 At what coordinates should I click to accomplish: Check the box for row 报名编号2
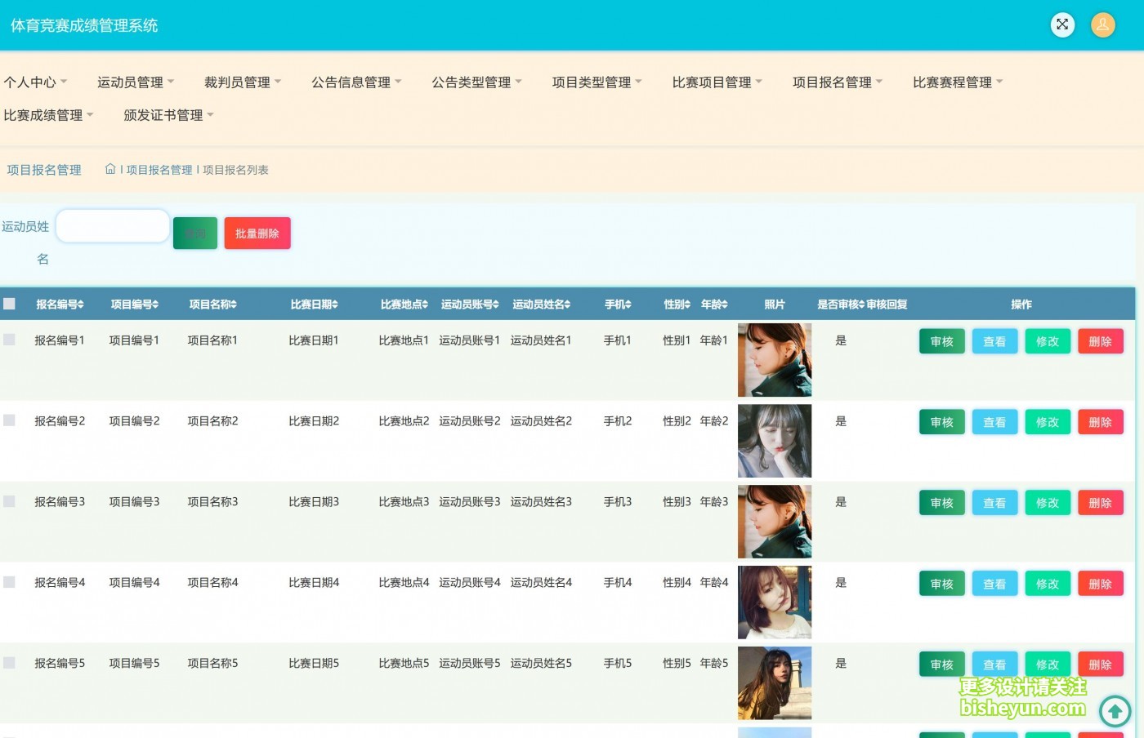[x=9, y=420]
